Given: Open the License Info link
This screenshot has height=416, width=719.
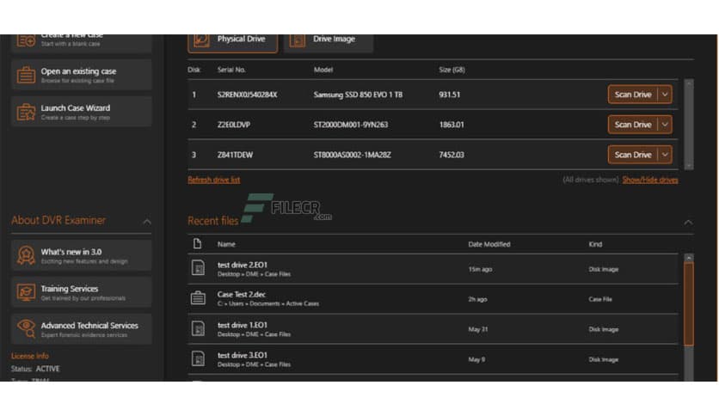Looking at the screenshot, I should tap(30, 356).
